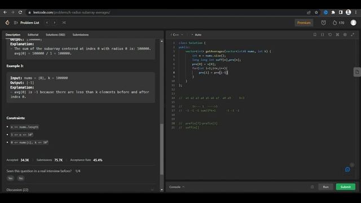Click the description scrollbar down arrow
This screenshot has height=203, width=361.
162,190
